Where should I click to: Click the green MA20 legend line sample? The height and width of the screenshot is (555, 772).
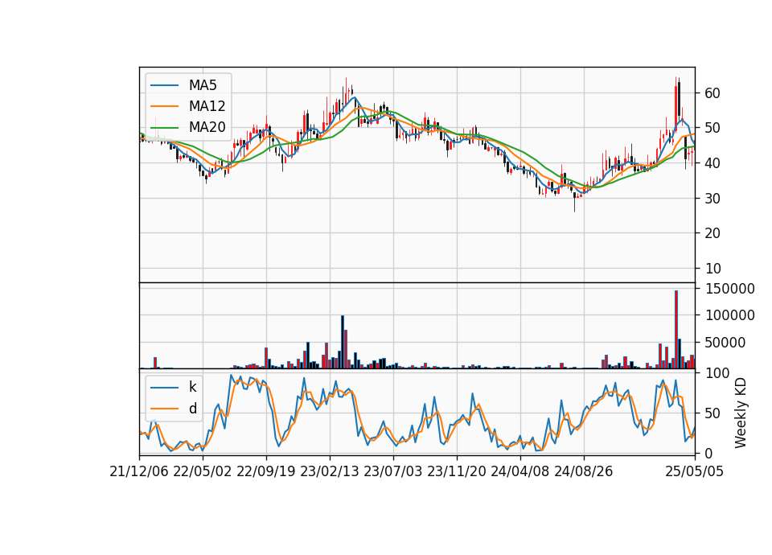pos(164,128)
